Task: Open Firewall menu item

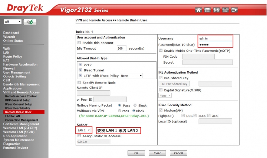Action: coord(9,68)
